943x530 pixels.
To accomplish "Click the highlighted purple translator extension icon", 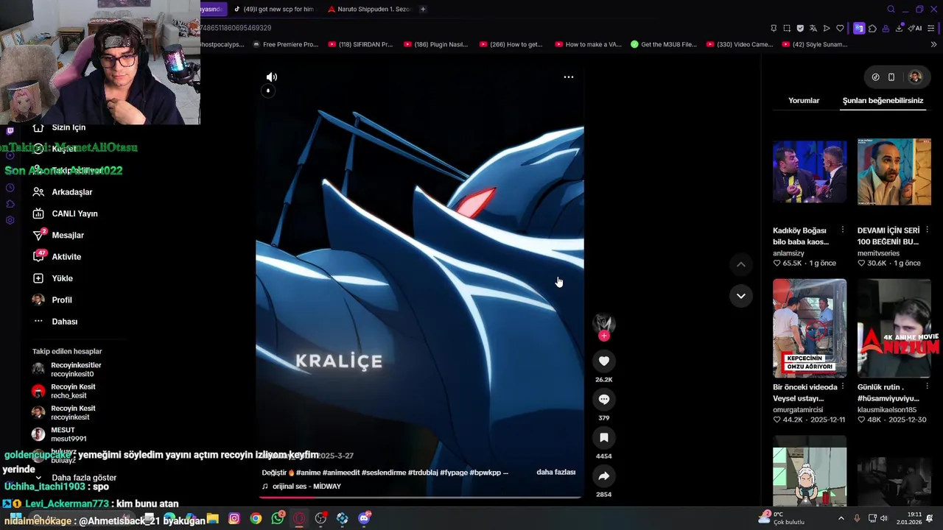I will click(859, 28).
